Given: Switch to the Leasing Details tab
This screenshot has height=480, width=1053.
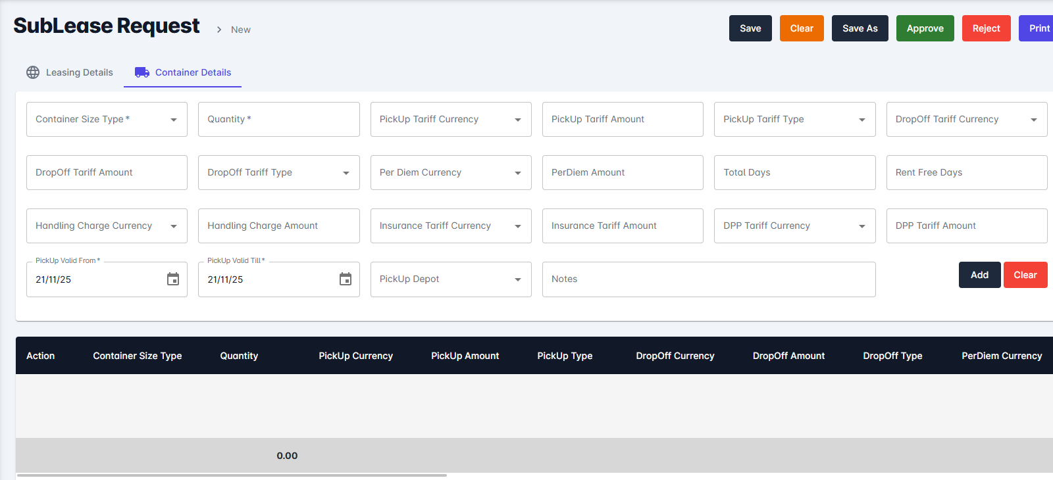Looking at the screenshot, I should [x=79, y=72].
